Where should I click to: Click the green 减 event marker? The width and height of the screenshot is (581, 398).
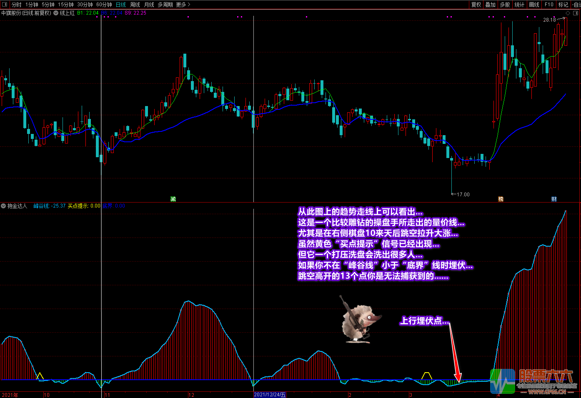173,199
